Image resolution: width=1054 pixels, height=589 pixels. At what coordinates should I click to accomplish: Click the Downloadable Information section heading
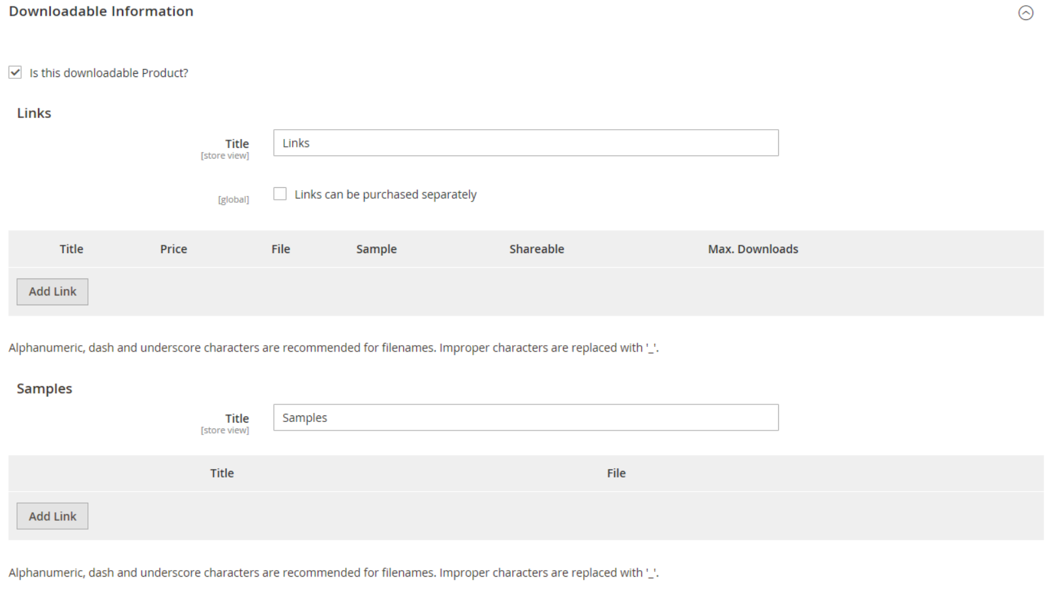coord(101,12)
